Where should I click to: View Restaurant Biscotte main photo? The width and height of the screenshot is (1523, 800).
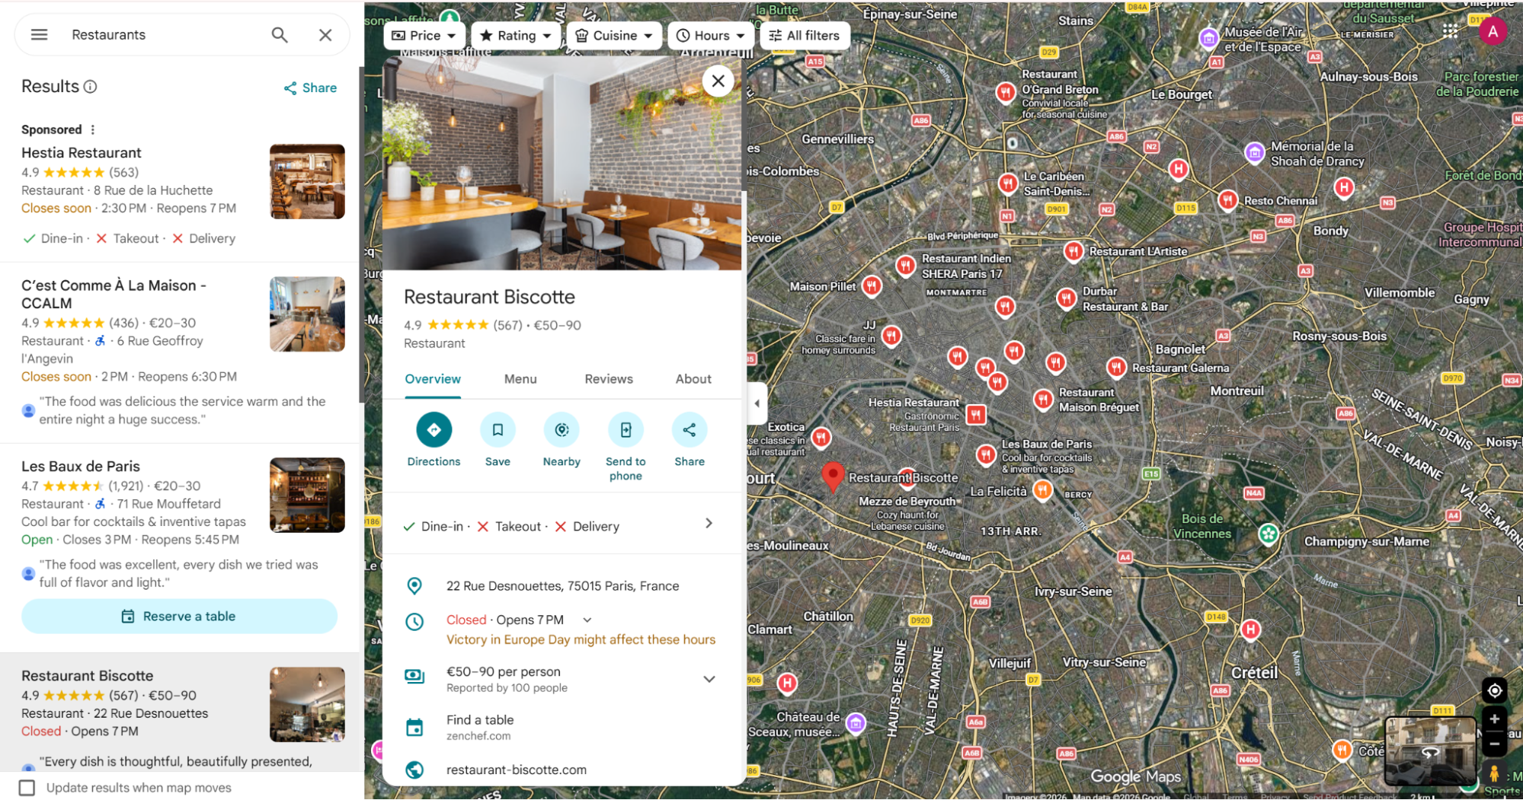[562, 164]
